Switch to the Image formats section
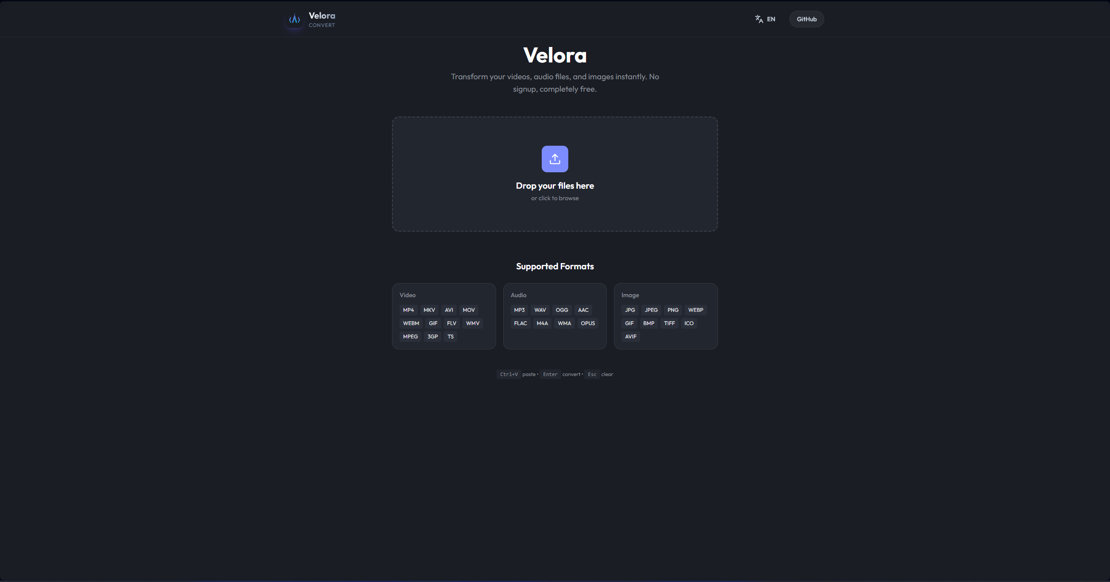The height and width of the screenshot is (582, 1110). [x=630, y=295]
